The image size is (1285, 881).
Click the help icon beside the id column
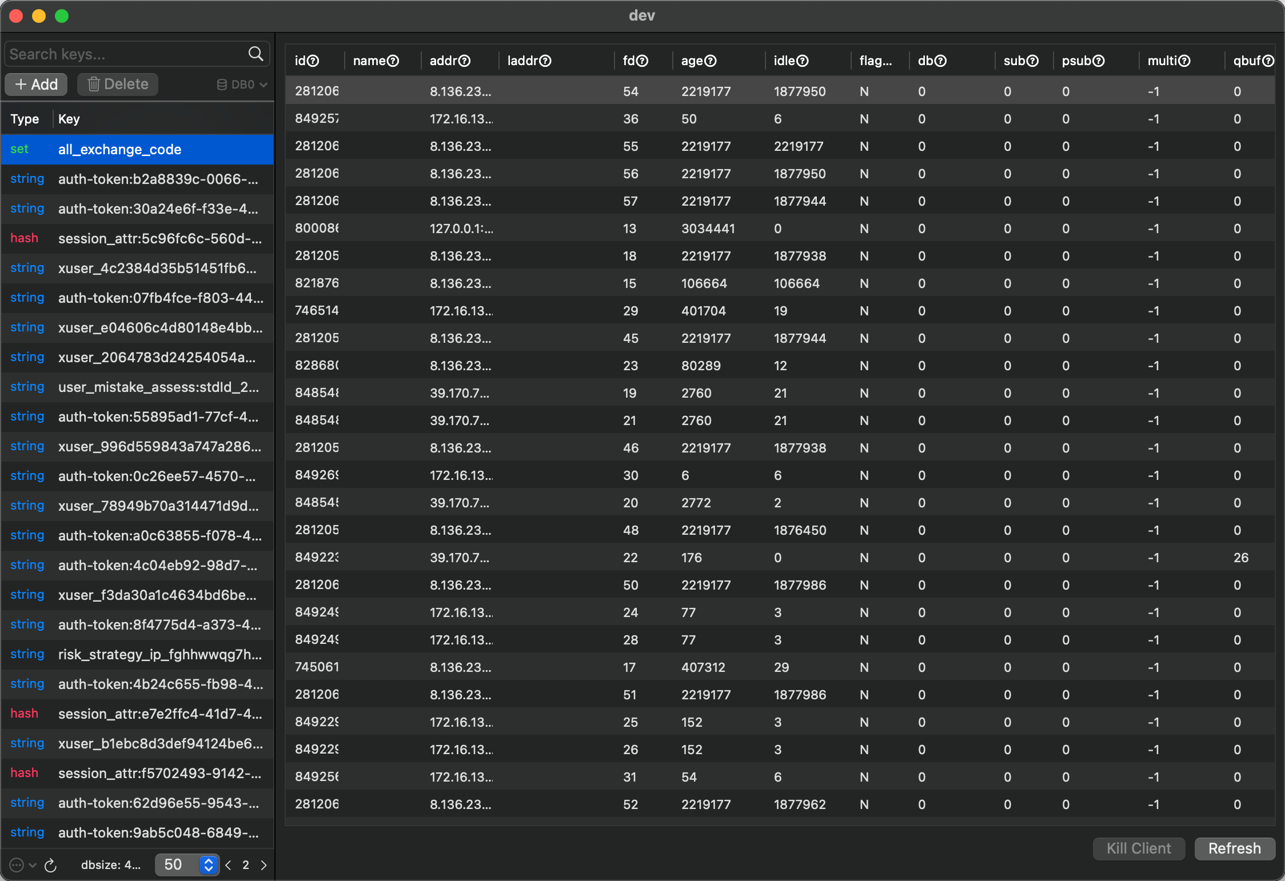coord(313,61)
